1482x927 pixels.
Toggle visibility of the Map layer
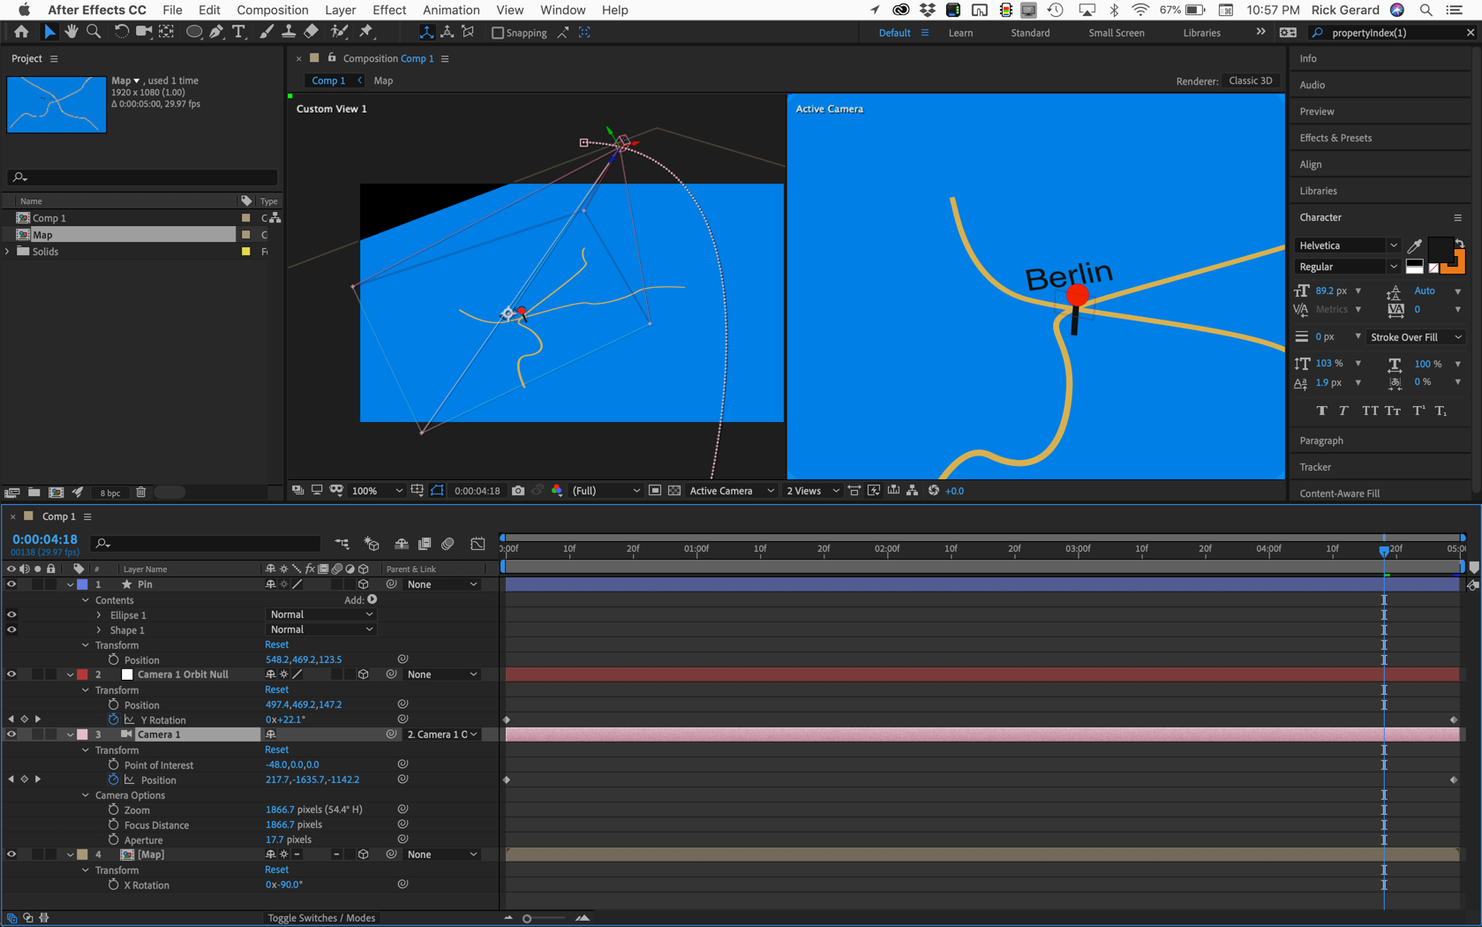pyautogui.click(x=11, y=855)
